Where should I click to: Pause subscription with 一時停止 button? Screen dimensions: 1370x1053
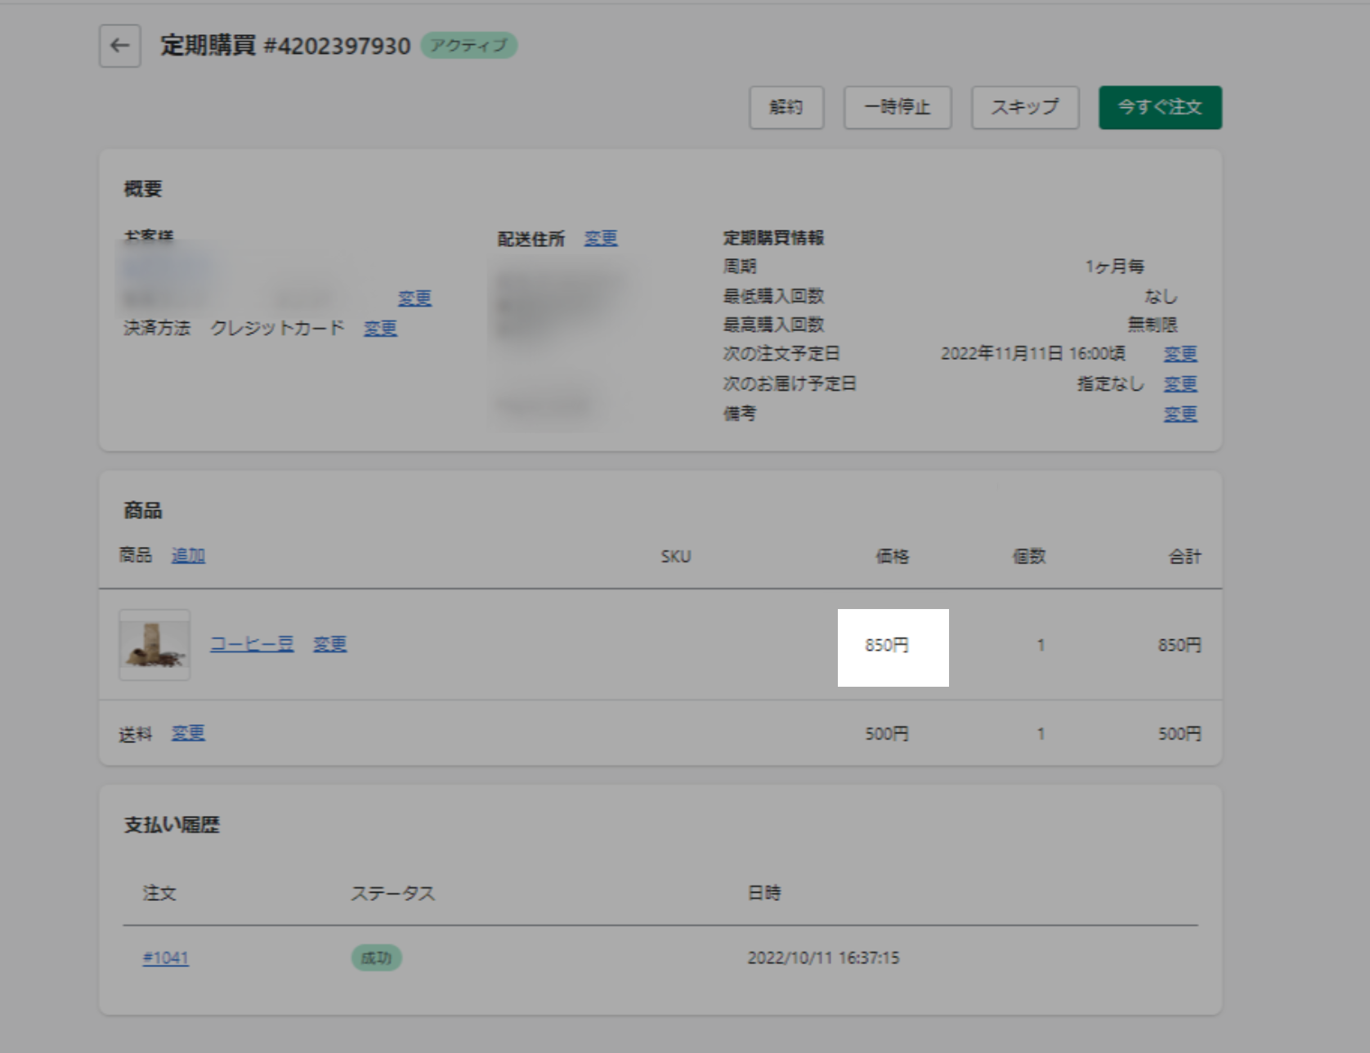pos(898,107)
